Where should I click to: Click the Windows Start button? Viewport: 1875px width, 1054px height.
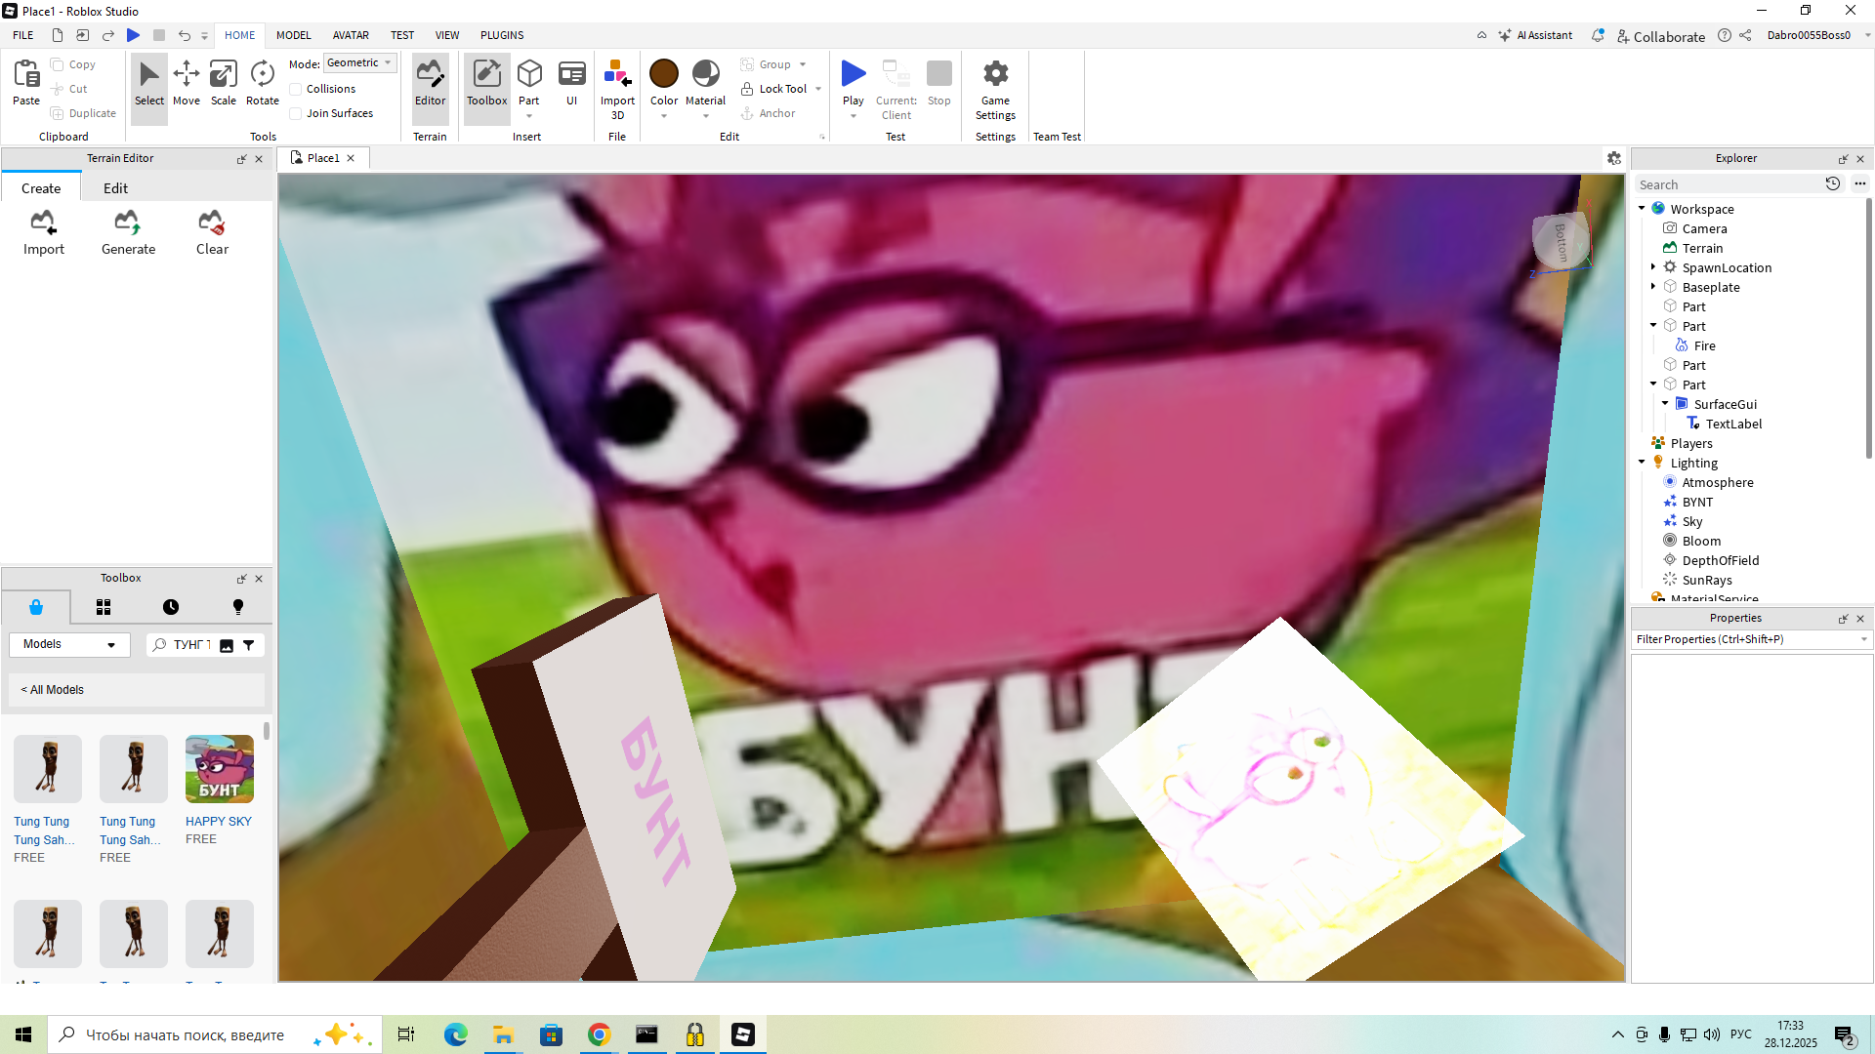(x=23, y=1034)
